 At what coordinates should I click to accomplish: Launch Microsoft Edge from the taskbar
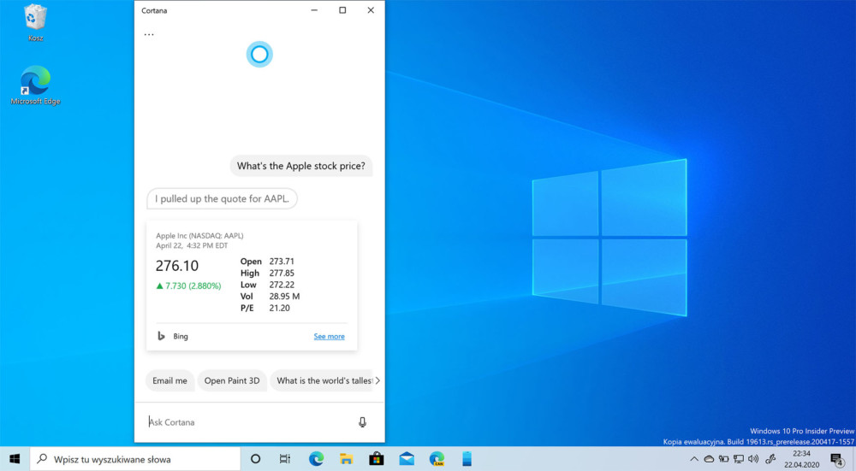click(x=316, y=459)
